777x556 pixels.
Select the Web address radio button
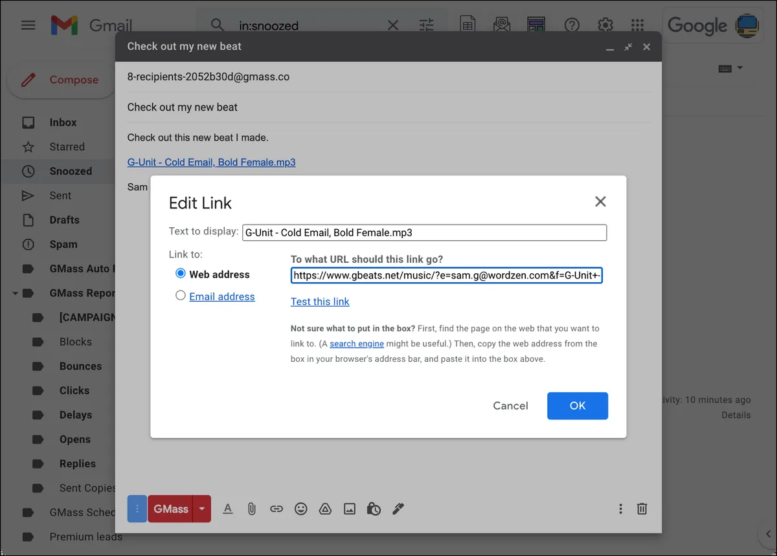pyautogui.click(x=181, y=274)
